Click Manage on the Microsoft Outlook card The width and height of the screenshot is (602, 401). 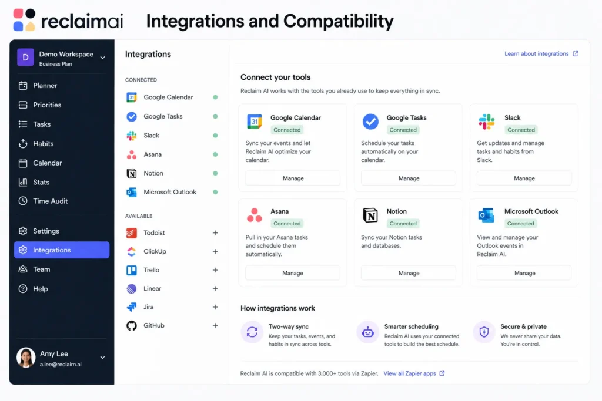pyautogui.click(x=524, y=273)
